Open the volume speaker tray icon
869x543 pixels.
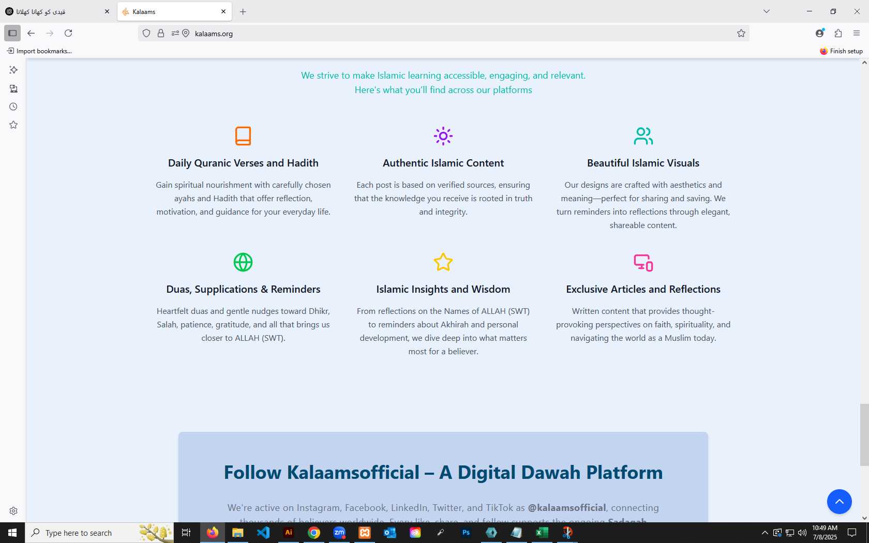(802, 533)
